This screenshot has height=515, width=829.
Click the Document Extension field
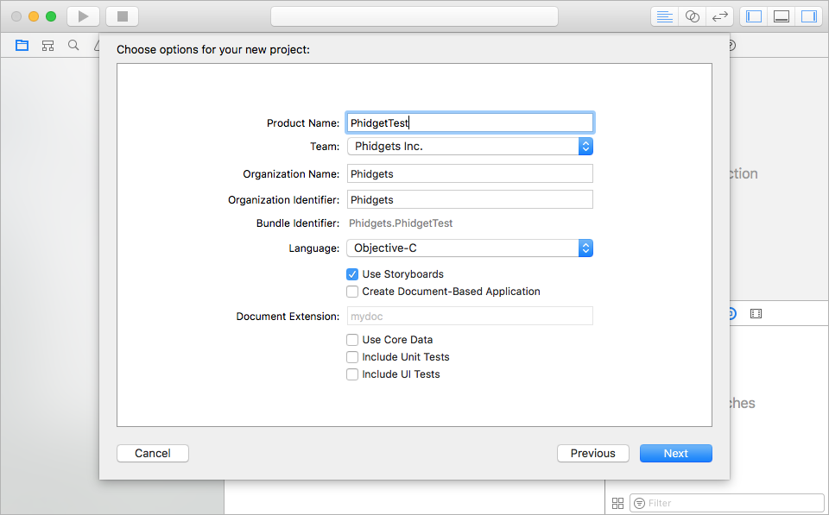(470, 317)
